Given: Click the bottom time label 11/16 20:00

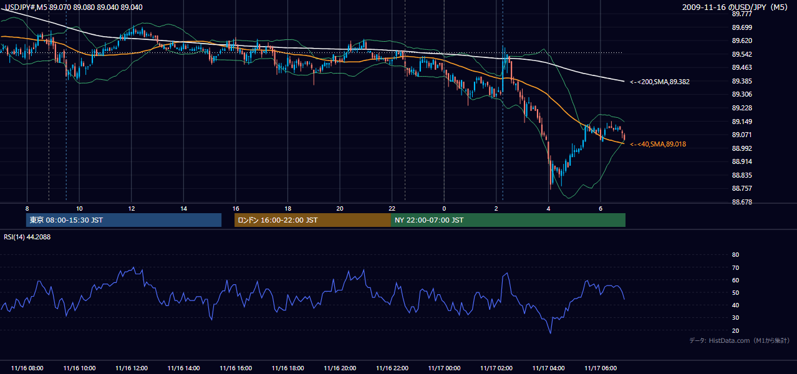Looking at the screenshot, I should (340, 368).
